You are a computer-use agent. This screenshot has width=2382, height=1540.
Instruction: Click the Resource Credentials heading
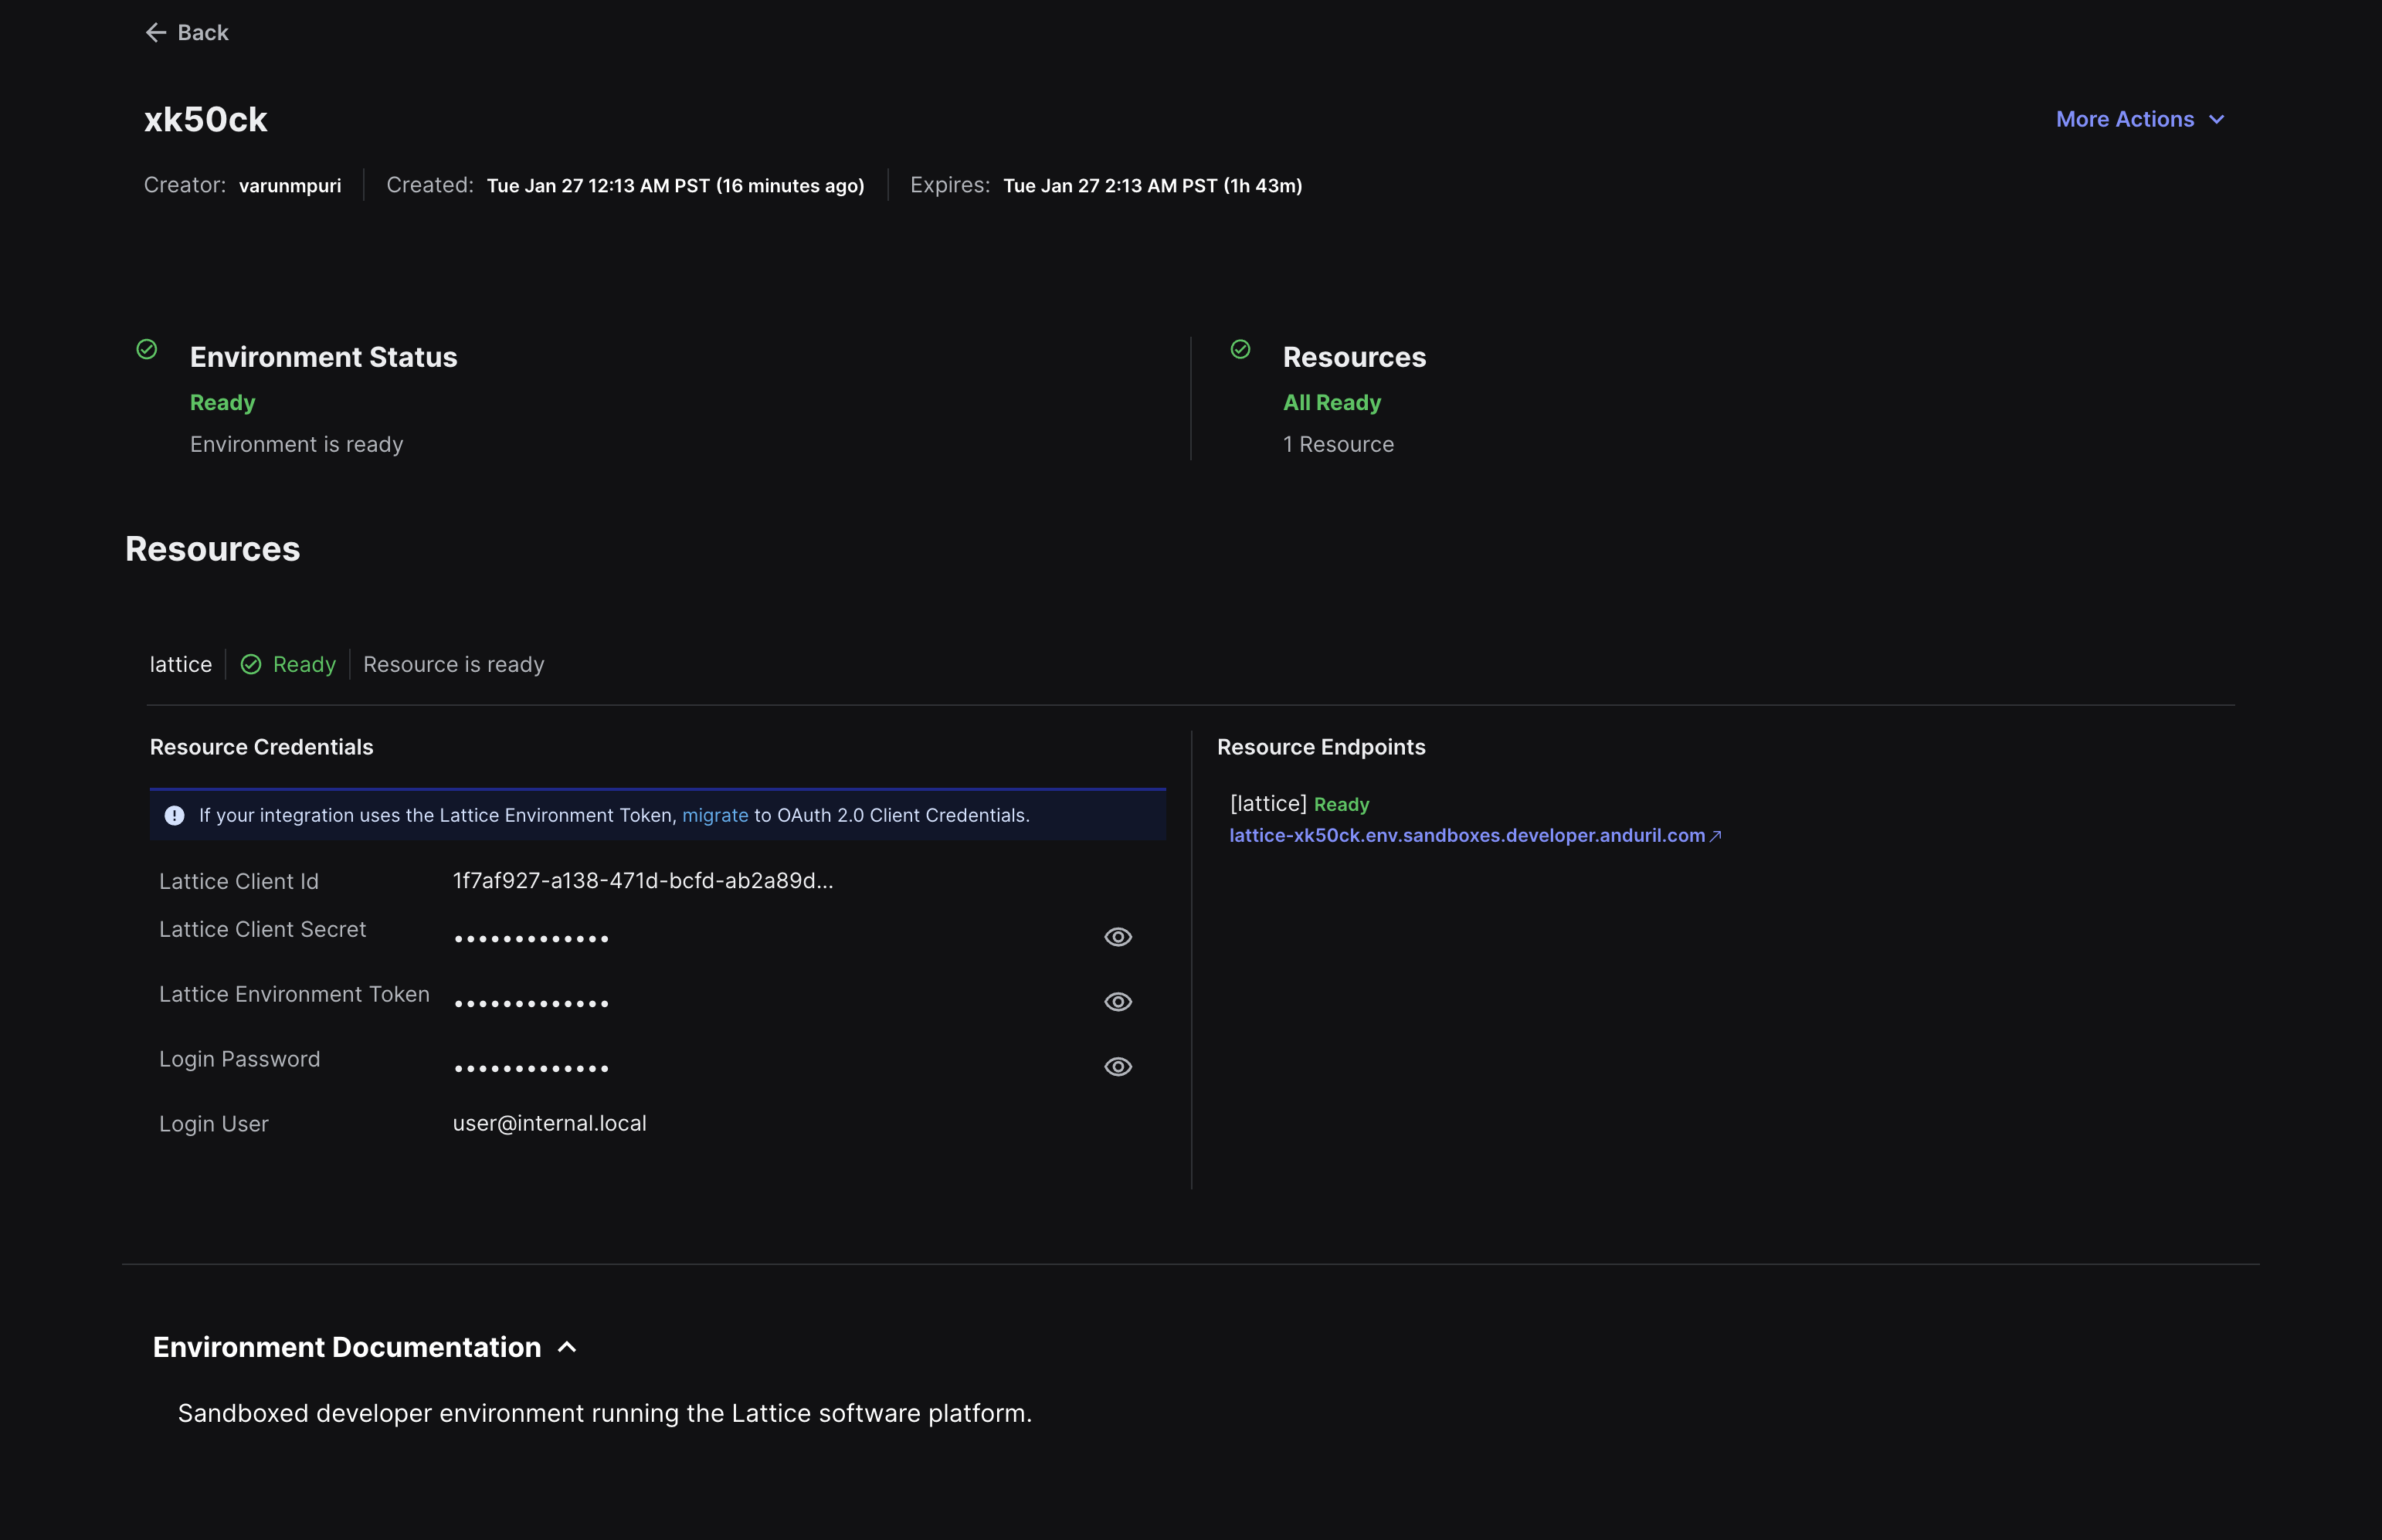coord(262,747)
